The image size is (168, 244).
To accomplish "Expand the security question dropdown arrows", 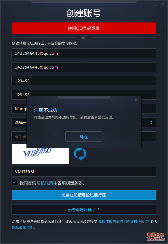I will coord(151,122).
